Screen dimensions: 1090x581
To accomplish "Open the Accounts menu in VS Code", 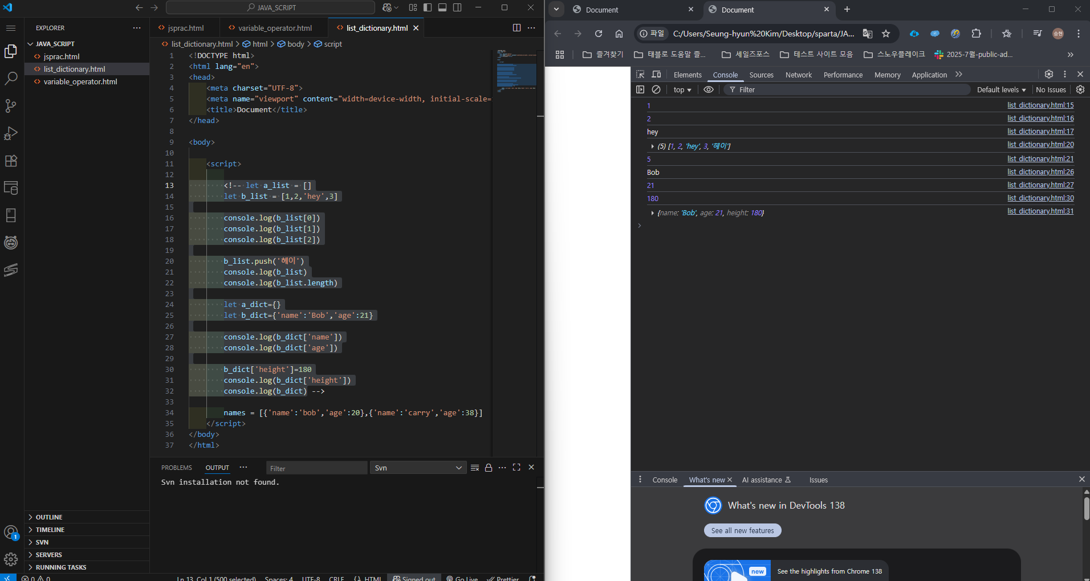I will (11, 533).
